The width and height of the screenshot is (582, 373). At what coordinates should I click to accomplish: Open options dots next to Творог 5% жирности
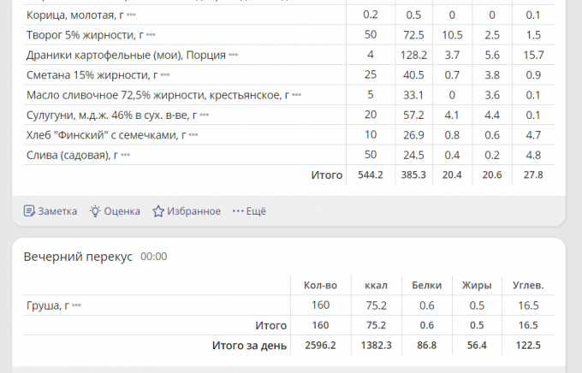(x=151, y=35)
